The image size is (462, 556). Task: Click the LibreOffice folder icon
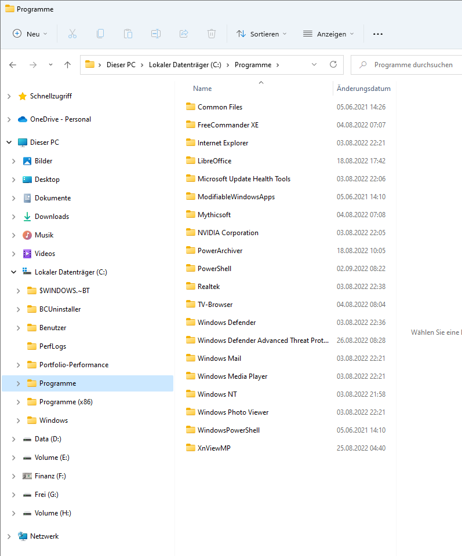coord(191,160)
